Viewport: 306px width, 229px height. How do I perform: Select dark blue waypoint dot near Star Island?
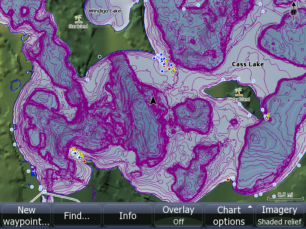pyautogui.click(x=99, y=56)
